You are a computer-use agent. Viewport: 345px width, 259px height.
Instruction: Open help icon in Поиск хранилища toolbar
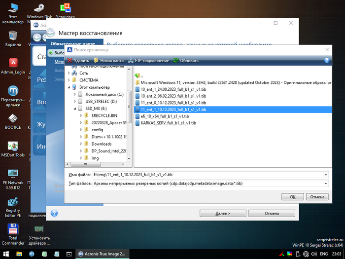327,60
